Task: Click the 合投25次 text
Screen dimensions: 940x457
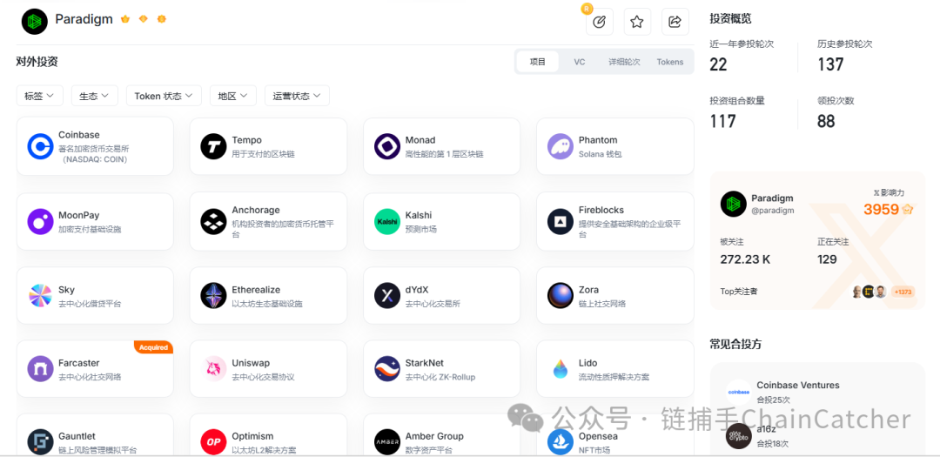Action: coord(773,399)
